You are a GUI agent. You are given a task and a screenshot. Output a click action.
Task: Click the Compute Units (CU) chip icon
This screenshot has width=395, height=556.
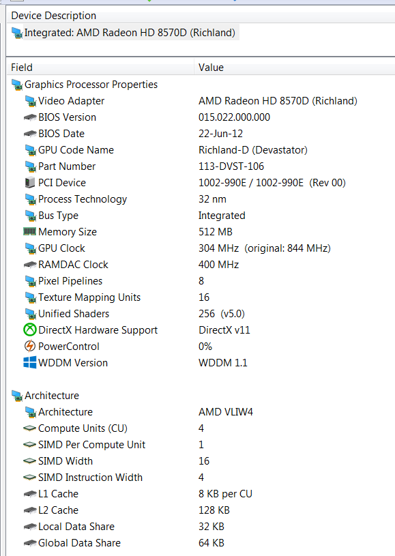click(30, 428)
